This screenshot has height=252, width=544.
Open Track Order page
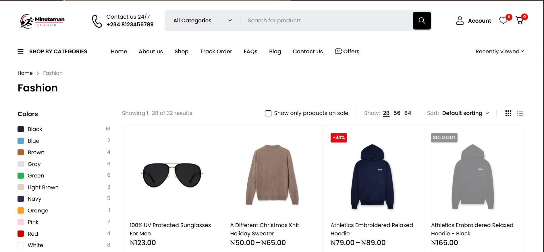[x=216, y=52]
